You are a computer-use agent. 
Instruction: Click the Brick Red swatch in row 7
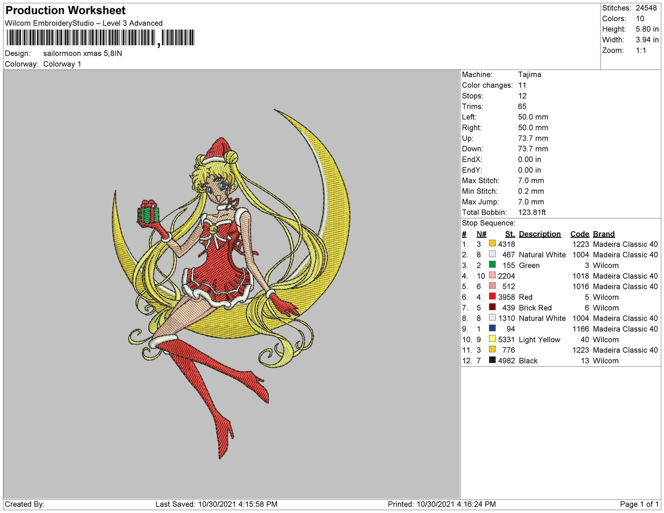pos(492,307)
